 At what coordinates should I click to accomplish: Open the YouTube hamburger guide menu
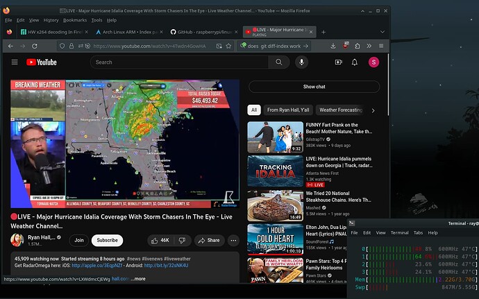click(15, 62)
